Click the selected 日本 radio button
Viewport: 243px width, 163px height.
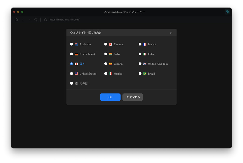[x=71, y=64]
